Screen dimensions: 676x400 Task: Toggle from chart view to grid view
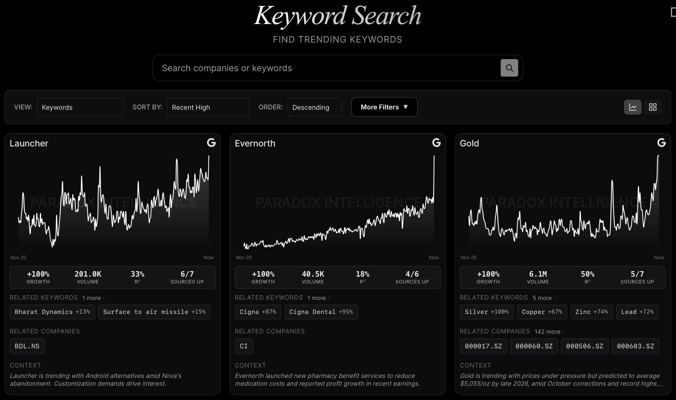(652, 107)
